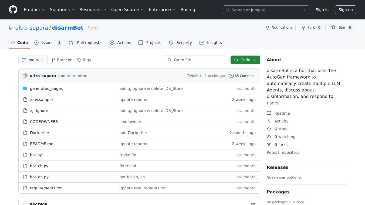Click the generated_pages folder icon
The height and width of the screenshot is (205, 365).
[25, 88]
